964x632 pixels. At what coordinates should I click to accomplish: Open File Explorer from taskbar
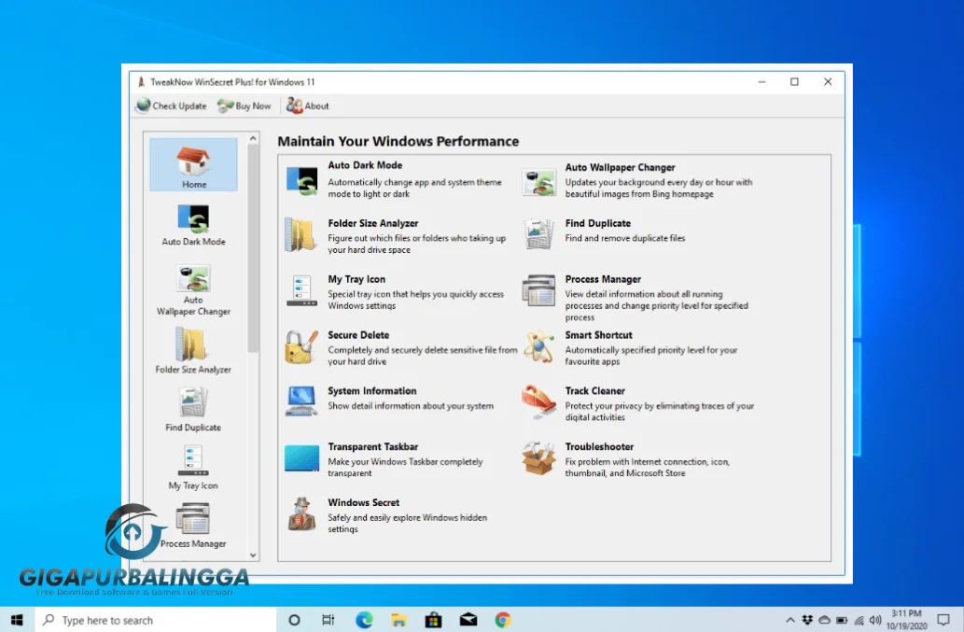pos(398,620)
